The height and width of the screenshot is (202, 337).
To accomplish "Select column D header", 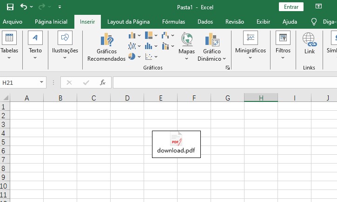I will tap(127, 98).
